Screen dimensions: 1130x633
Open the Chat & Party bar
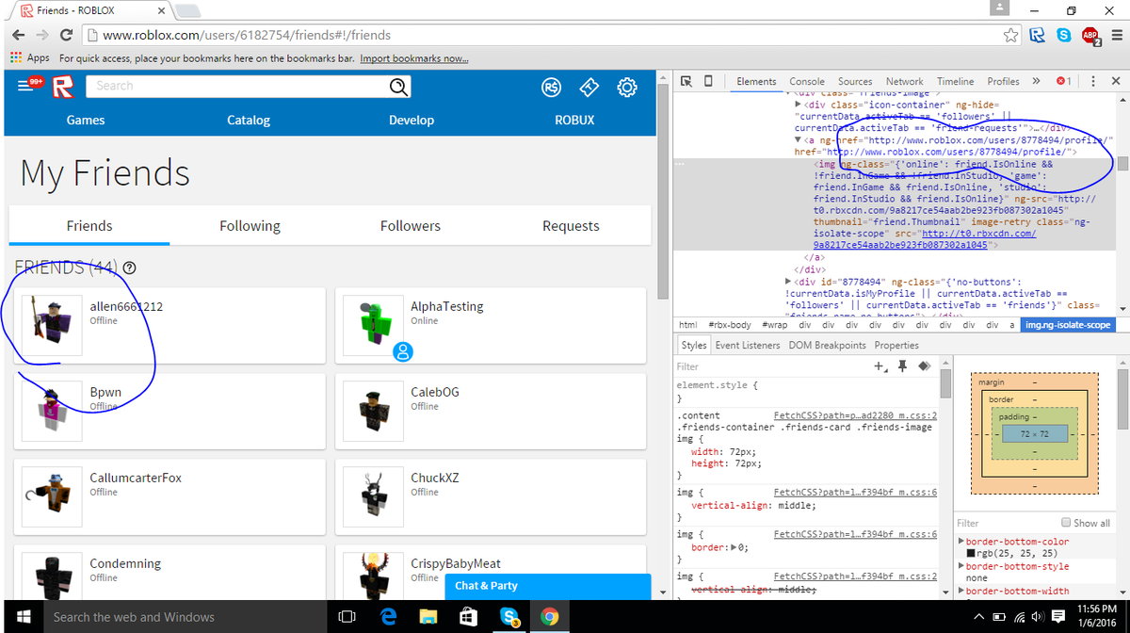pos(547,586)
